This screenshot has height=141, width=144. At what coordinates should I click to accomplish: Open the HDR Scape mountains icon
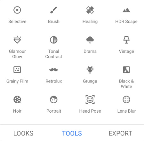point(126,10)
